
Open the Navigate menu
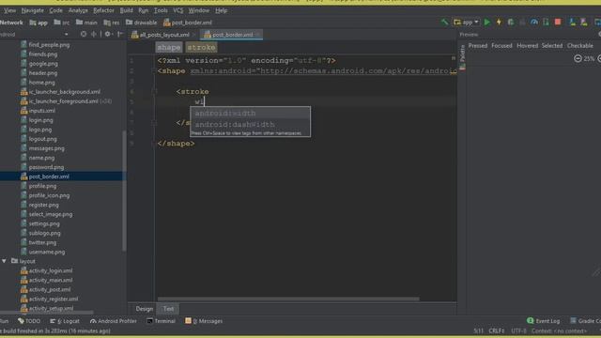coord(33,10)
